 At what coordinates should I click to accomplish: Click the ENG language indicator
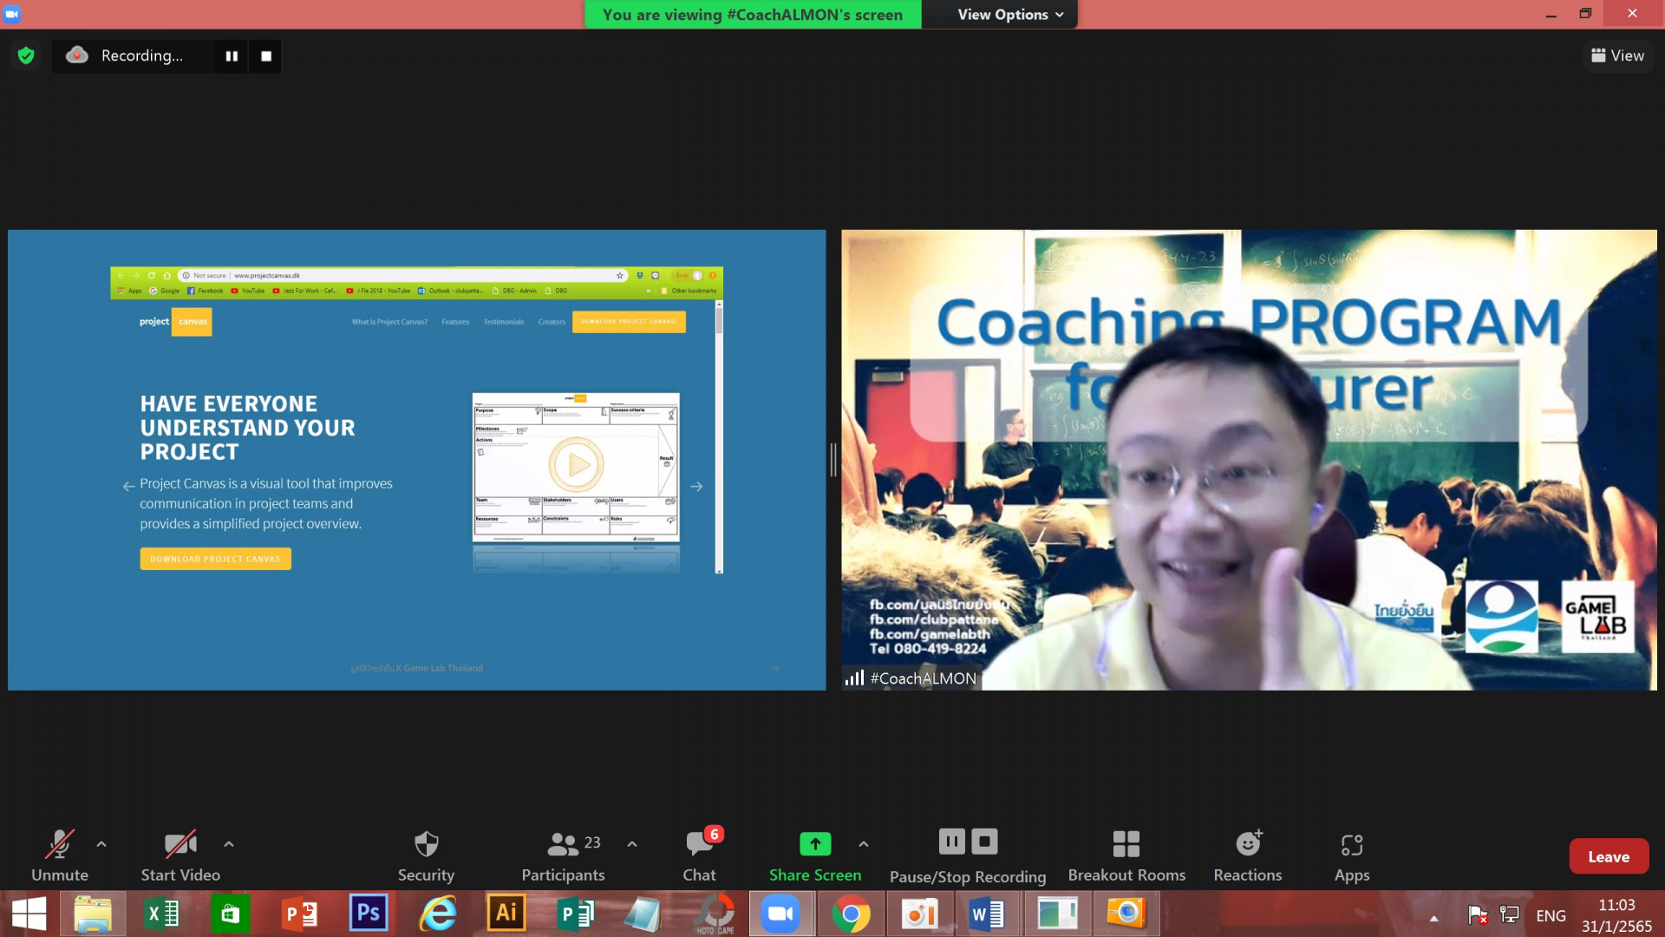pyautogui.click(x=1551, y=915)
